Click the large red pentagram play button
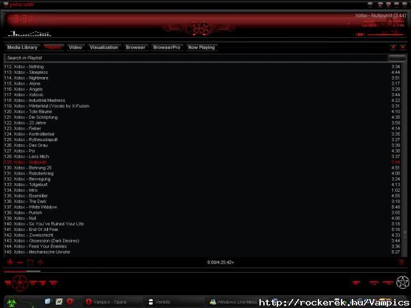Viewport: 411px width, 308px height. 21,283
